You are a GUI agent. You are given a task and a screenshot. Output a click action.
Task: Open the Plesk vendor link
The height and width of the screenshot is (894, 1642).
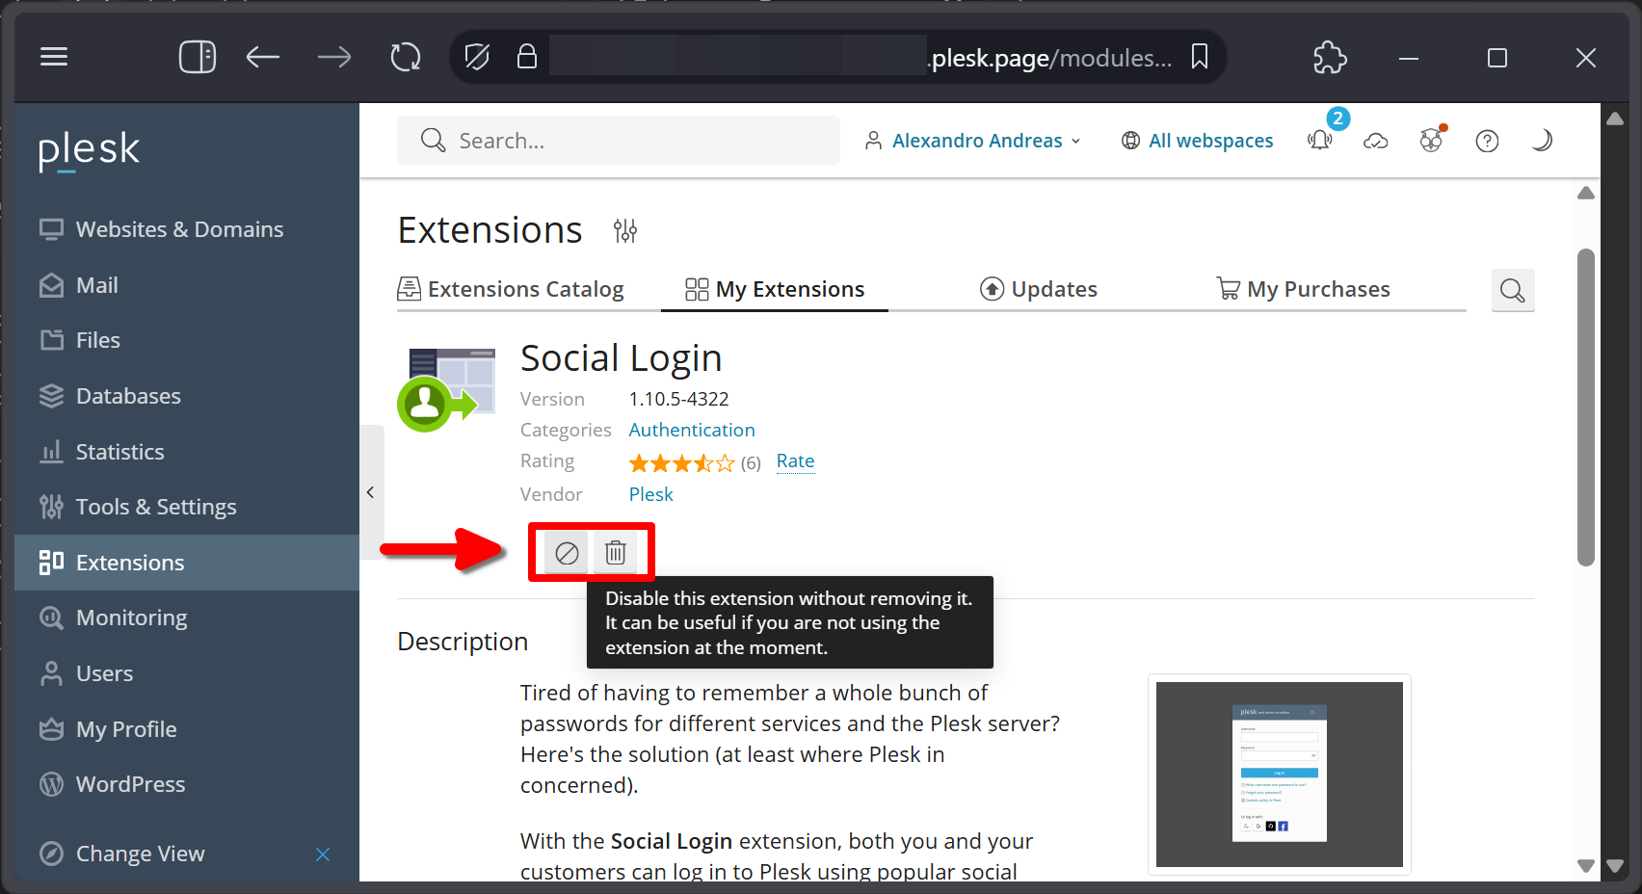coord(650,494)
